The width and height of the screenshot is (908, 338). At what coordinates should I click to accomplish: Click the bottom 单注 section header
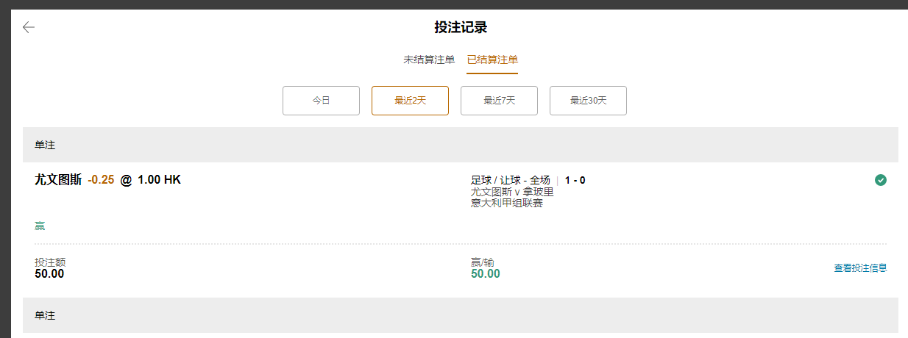coord(45,315)
